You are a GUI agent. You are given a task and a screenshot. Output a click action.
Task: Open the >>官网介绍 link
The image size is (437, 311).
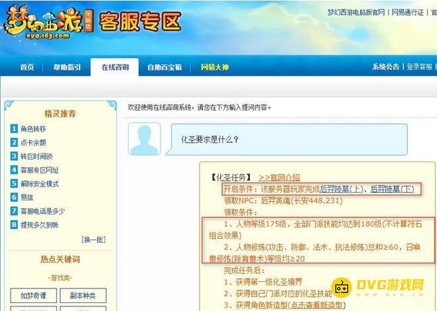tap(279, 177)
